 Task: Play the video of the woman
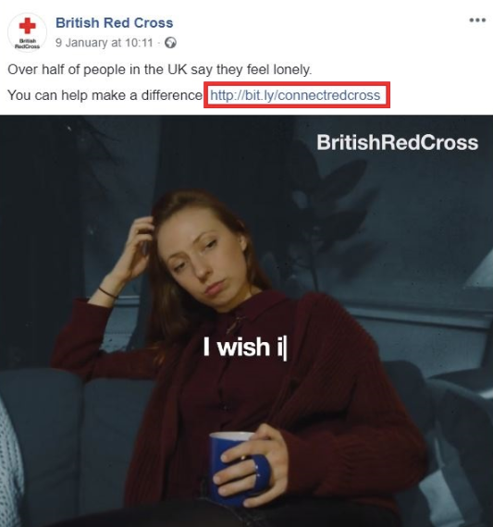point(246,321)
